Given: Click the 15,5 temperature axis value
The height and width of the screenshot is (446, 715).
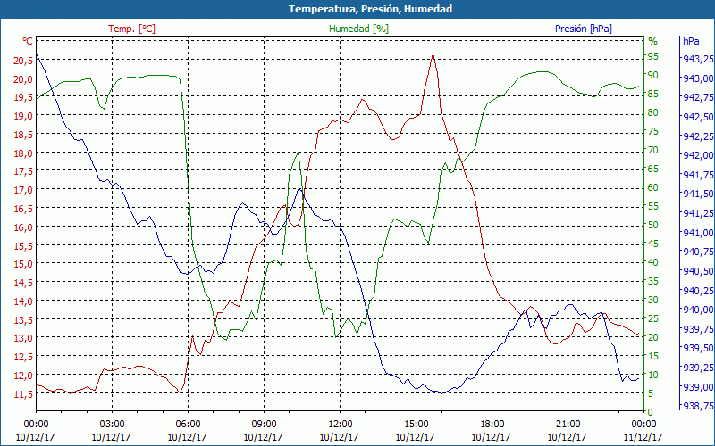Looking at the screenshot, I should pyautogui.click(x=23, y=245).
